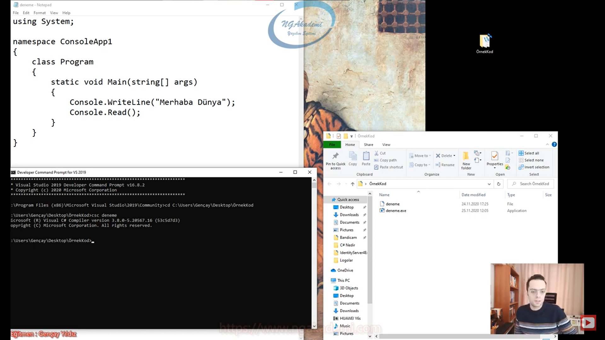605x340 pixels.
Task: Open the Move to dropdown
Action: (x=420, y=156)
